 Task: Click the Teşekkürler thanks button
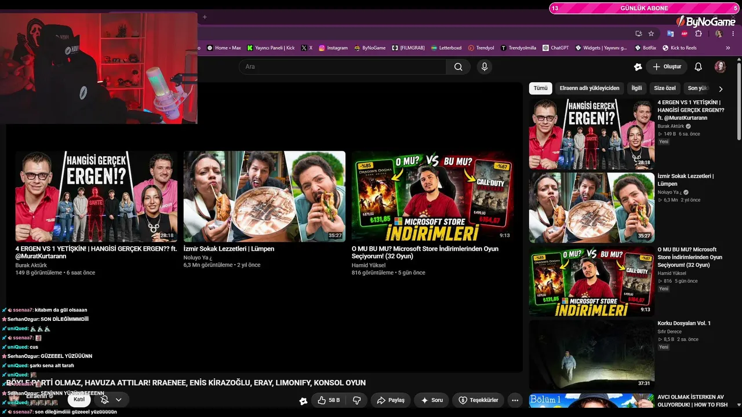tap(478, 400)
